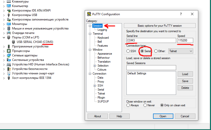This screenshot has height=130, width=211.
Task: Click the Load saved session button
Action: tap(185, 74)
